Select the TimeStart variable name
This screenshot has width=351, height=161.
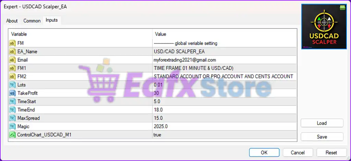[27, 101]
